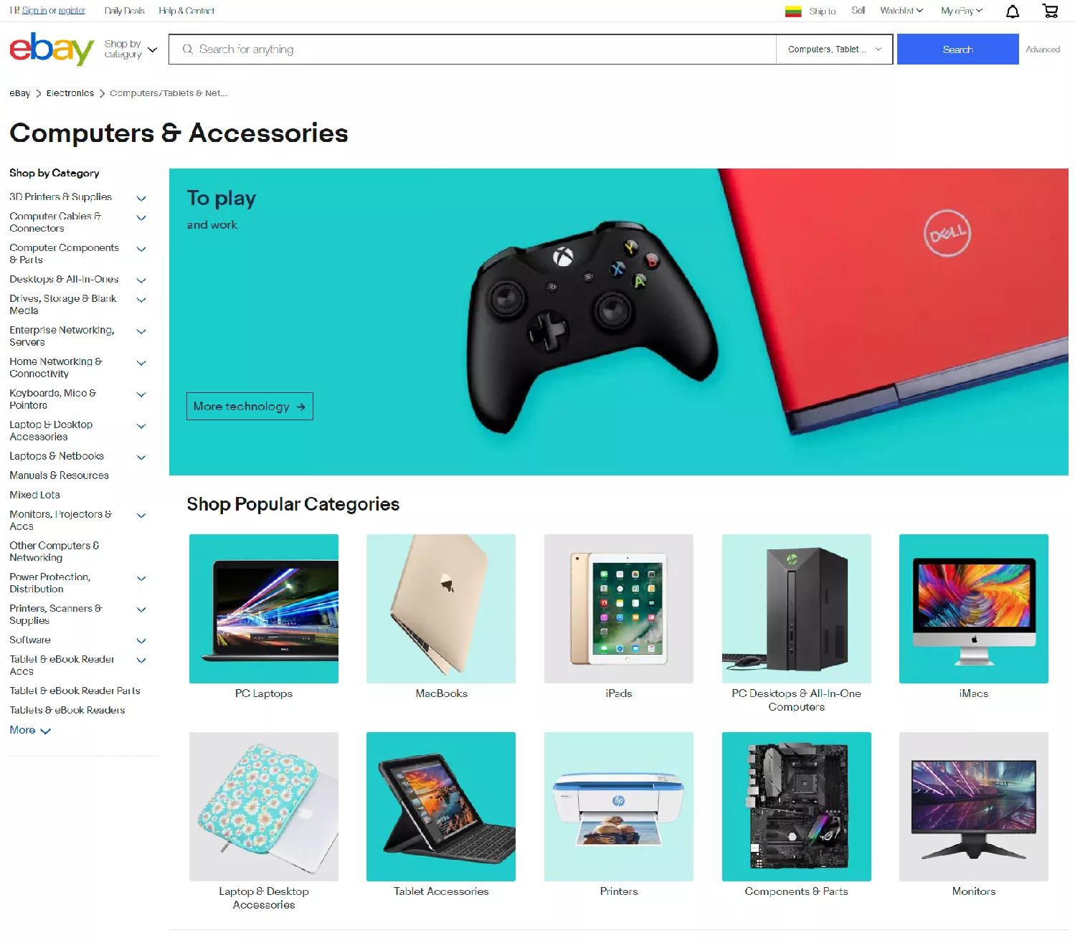Open the Watchlist menu
This screenshot has width=1075, height=943.
(x=901, y=11)
